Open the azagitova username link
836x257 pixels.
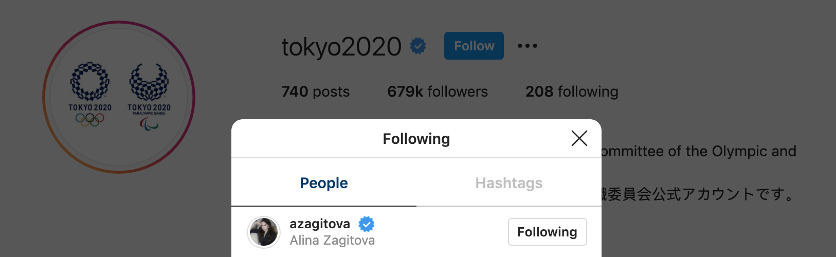320,224
